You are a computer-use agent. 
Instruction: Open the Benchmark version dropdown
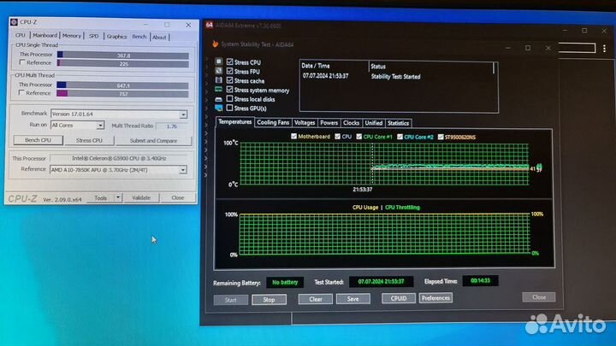pyautogui.click(x=182, y=114)
